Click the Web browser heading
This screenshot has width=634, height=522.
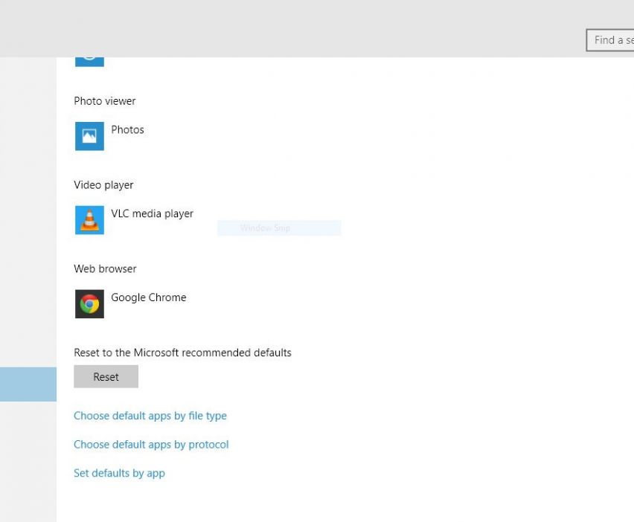pyautogui.click(x=105, y=269)
